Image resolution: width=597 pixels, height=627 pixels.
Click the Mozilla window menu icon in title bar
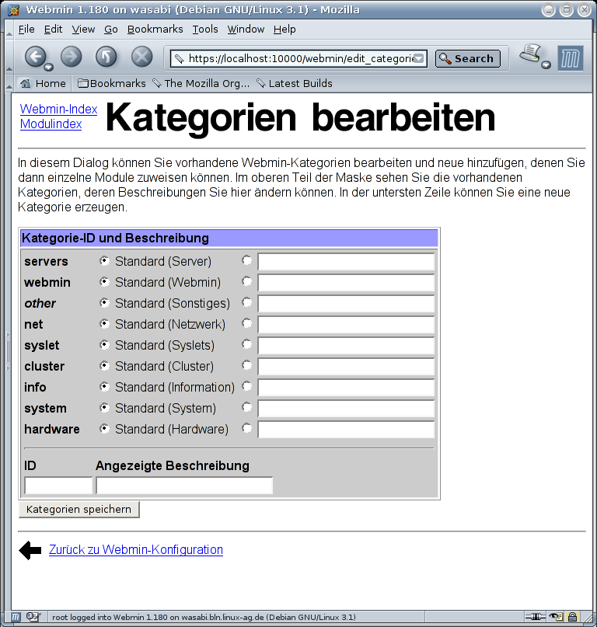pyautogui.click(x=14, y=9)
